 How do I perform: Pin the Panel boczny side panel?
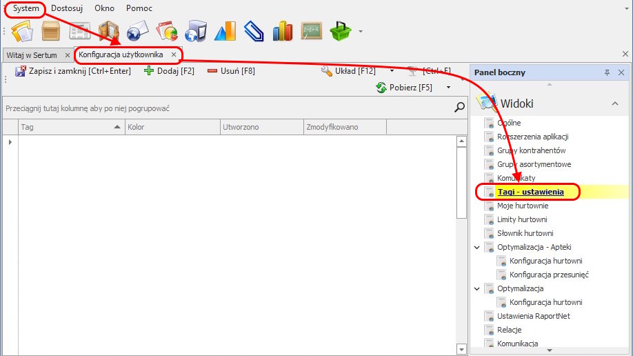[607, 72]
